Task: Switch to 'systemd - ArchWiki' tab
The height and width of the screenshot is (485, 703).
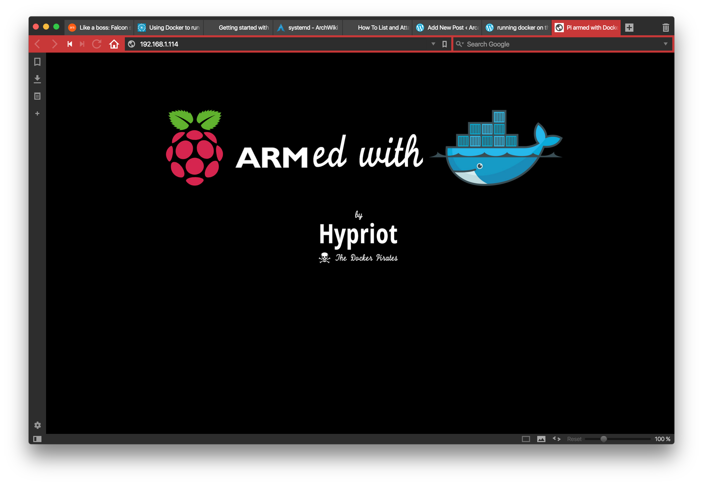Action: coord(308,28)
